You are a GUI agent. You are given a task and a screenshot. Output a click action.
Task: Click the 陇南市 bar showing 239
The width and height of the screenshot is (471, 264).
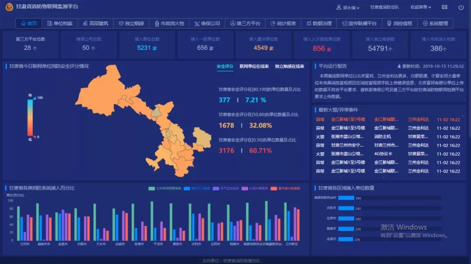click(x=346, y=229)
